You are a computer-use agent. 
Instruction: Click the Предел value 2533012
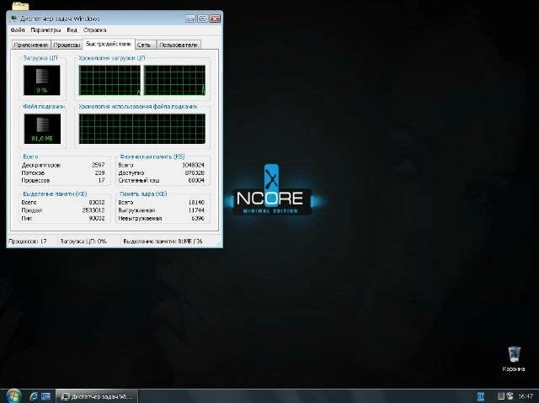[x=93, y=210]
